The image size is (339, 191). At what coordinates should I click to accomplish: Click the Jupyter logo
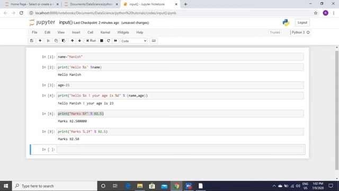pyautogui.click(x=42, y=22)
